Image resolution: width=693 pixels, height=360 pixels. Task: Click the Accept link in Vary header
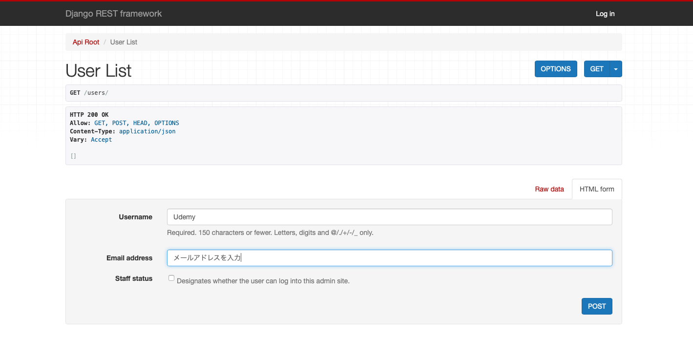(x=101, y=139)
